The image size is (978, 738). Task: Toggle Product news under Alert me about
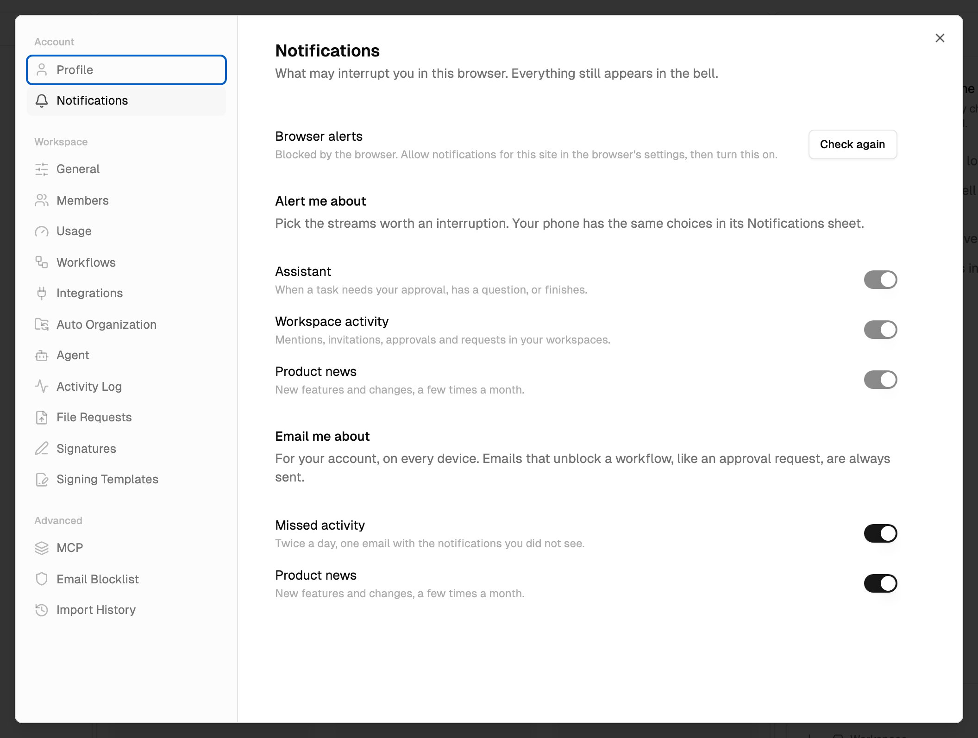point(880,380)
